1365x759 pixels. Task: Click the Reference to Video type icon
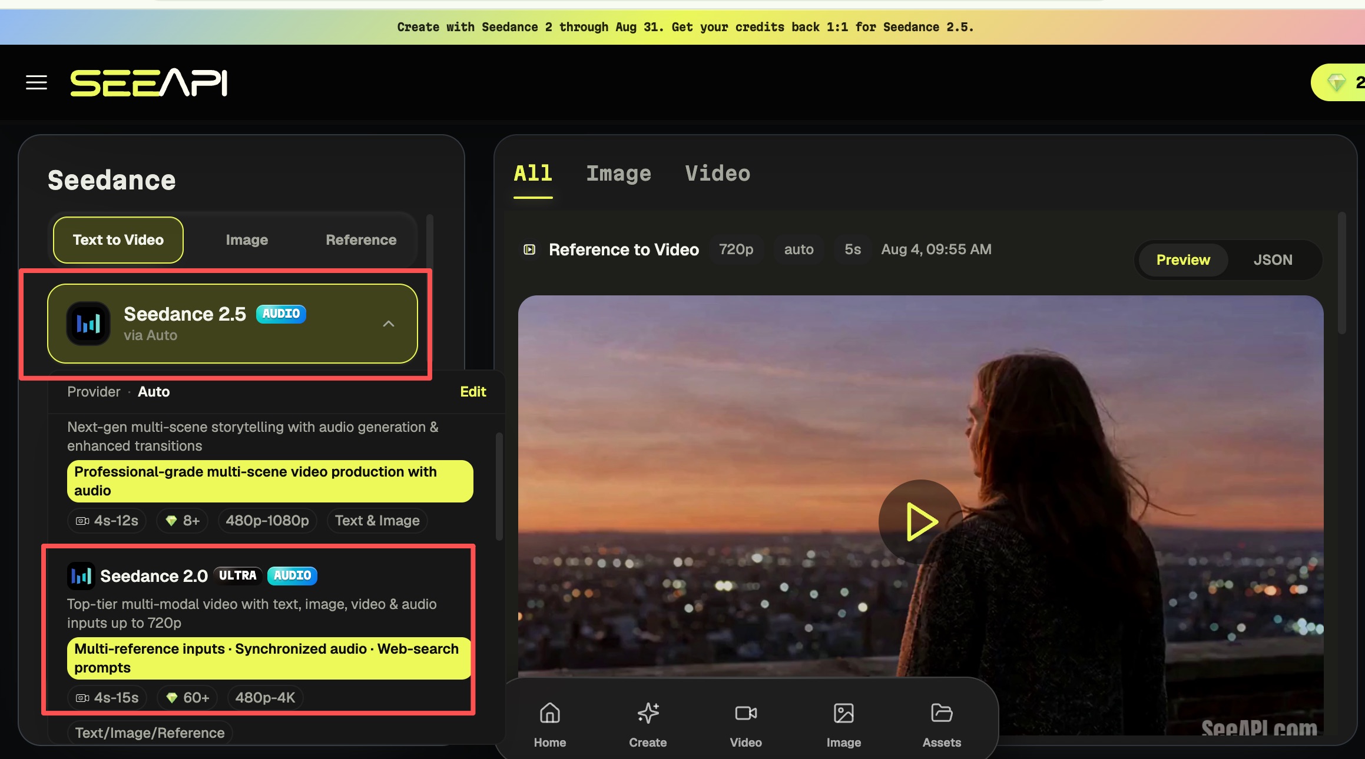(529, 249)
